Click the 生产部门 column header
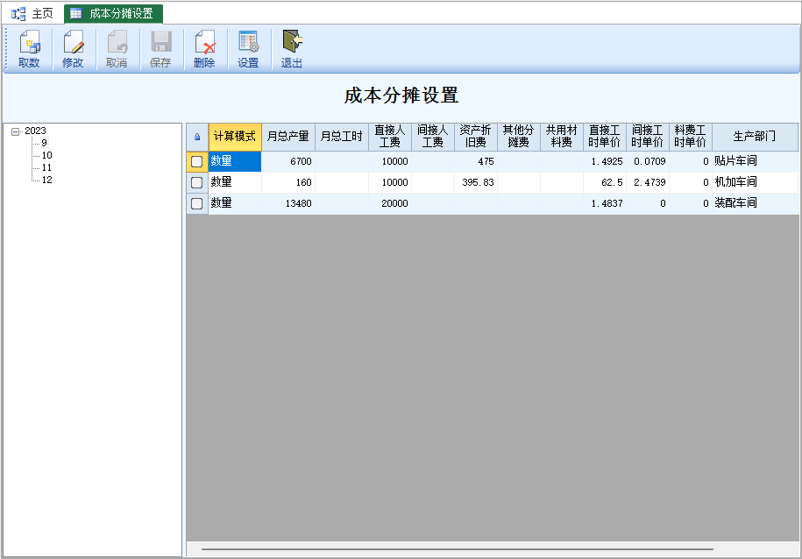The image size is (802, 559). click(754, 137)
